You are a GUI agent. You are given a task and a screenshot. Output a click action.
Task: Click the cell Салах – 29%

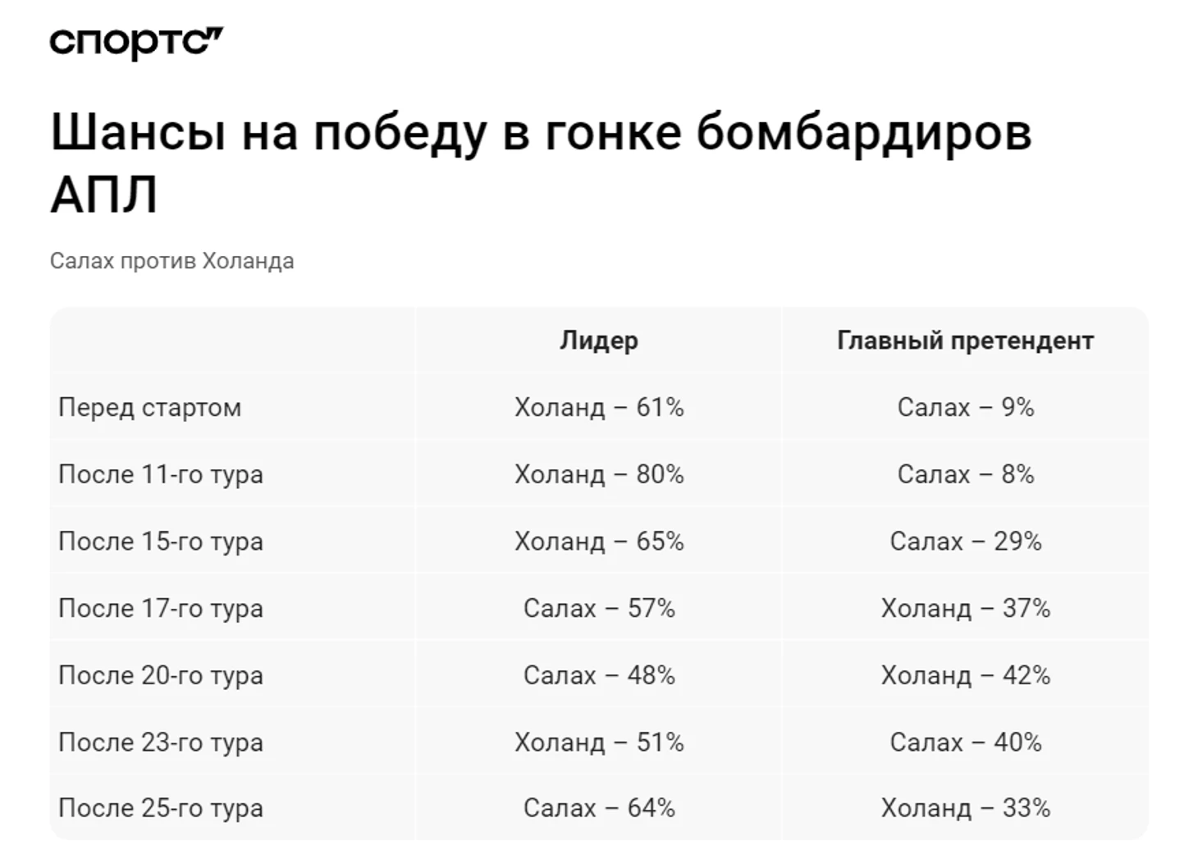pos(965,542)
